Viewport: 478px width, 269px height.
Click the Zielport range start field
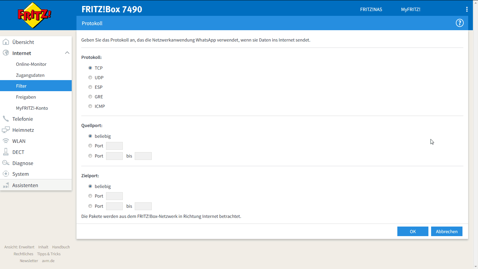(x=114, y=206)
